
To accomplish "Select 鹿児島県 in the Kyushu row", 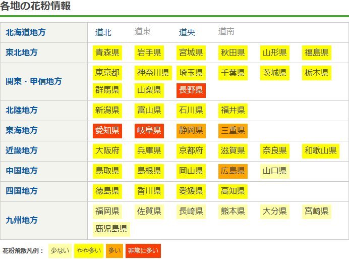I will point(111,229).
